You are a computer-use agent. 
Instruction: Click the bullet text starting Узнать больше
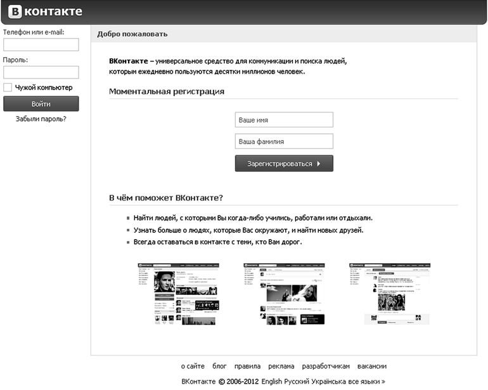point(248,230)
